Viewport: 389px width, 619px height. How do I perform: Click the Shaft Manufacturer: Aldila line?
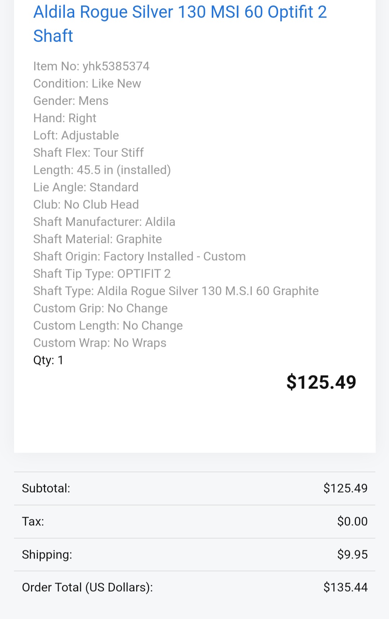pos(104,222)
